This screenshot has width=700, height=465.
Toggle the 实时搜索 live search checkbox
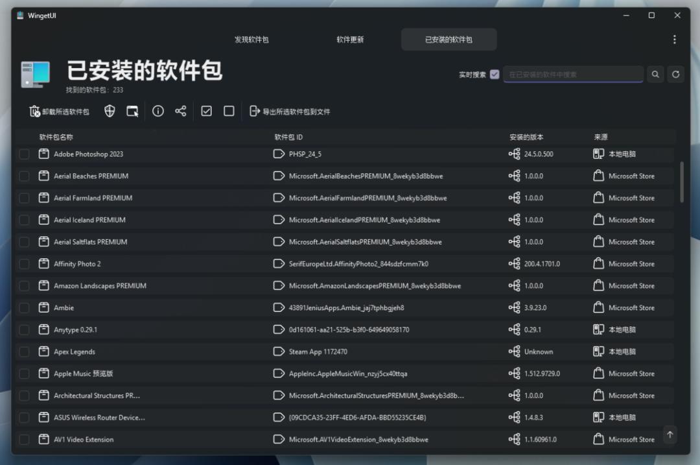point(494,75)
